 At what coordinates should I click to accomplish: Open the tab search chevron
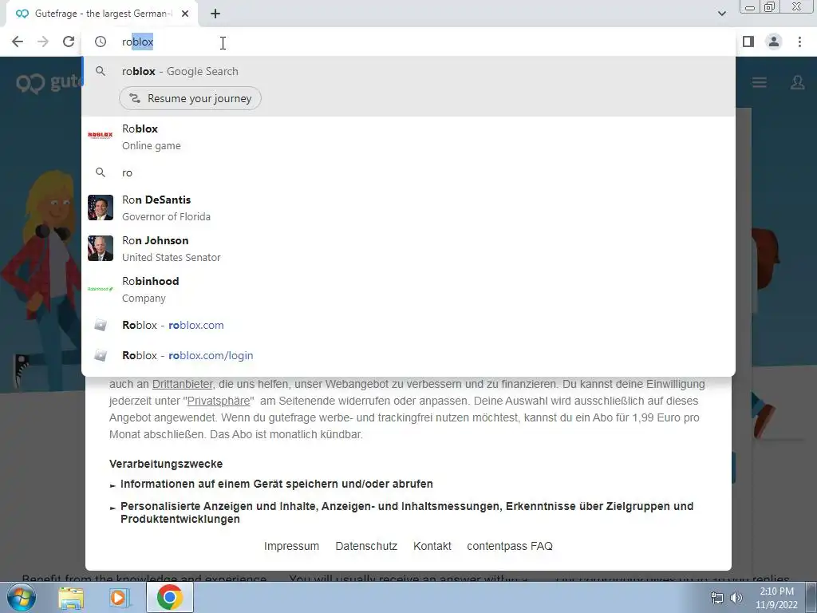tap(721, 14)
